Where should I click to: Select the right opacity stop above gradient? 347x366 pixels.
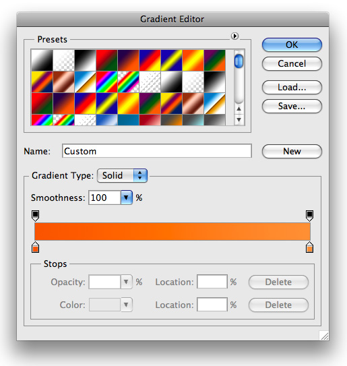[x=310, y=216]
